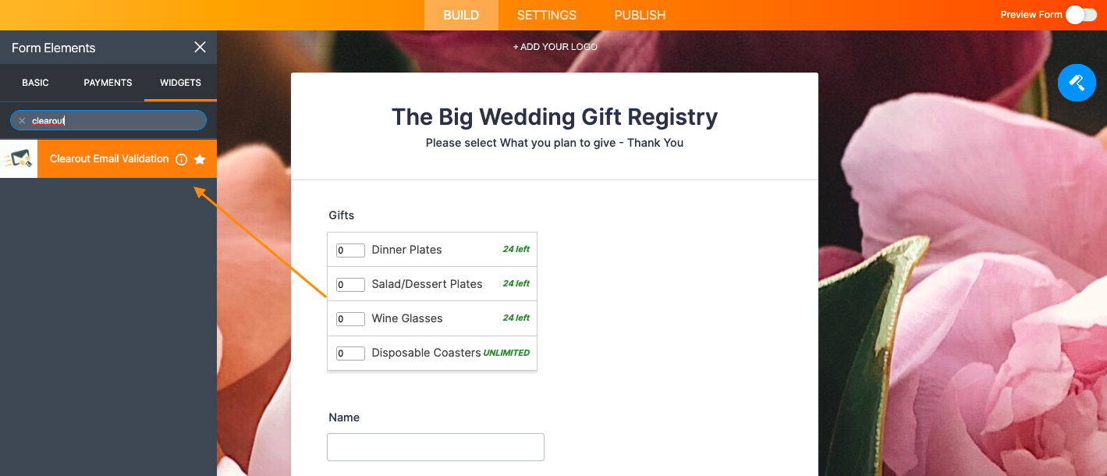Click the Wine Glasses quantity box
1107x476 pixels.
(x=350, y=319)
